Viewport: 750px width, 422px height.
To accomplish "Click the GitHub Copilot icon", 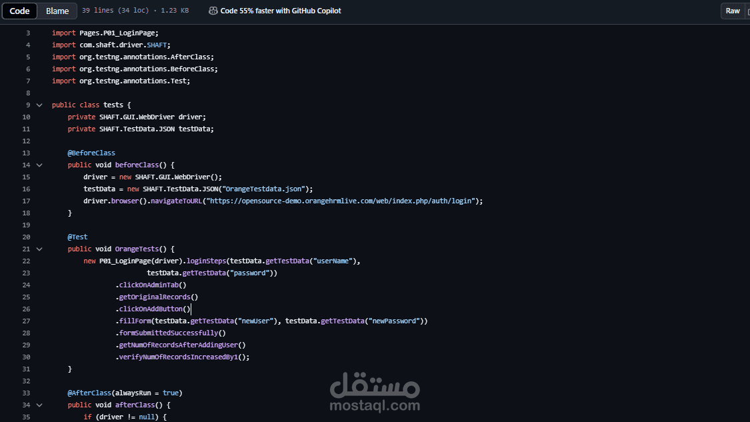I will (x=213, y=11).
